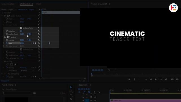Open the Fit zoom level dropdown
Viewport: 181px width, 102px height.
tap(111, 70)
